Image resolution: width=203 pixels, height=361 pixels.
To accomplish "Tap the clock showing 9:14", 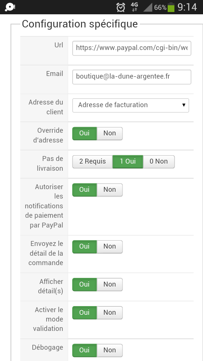I will [x=187, y=7].
